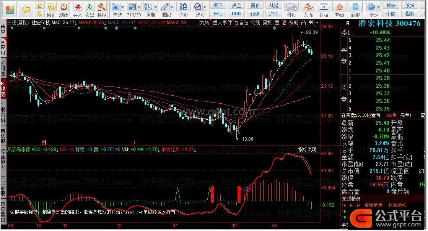The height and width of the screenshot is (231, 428).
Task: Open the 指标说明 indicator description
Action: coord(307,149)
